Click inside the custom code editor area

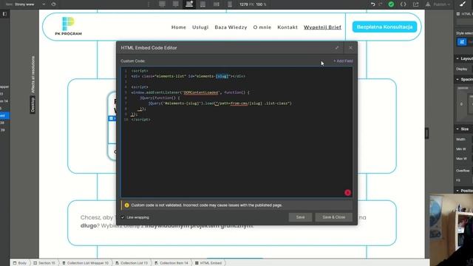236,132
